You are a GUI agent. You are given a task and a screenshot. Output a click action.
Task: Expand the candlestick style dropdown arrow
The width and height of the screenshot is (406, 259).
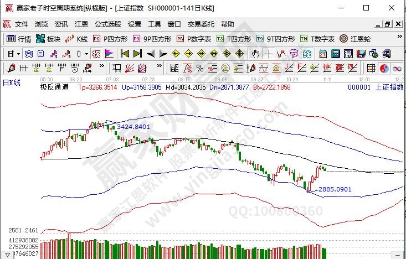(86, 54)
